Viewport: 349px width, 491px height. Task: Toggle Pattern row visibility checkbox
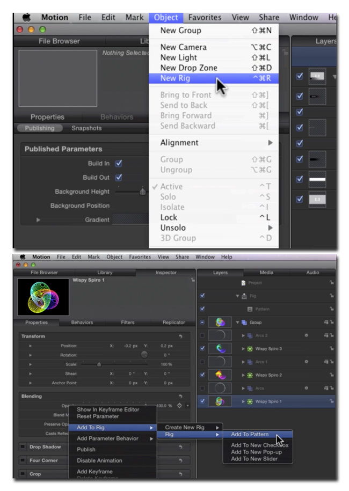[x=202, y=309]
